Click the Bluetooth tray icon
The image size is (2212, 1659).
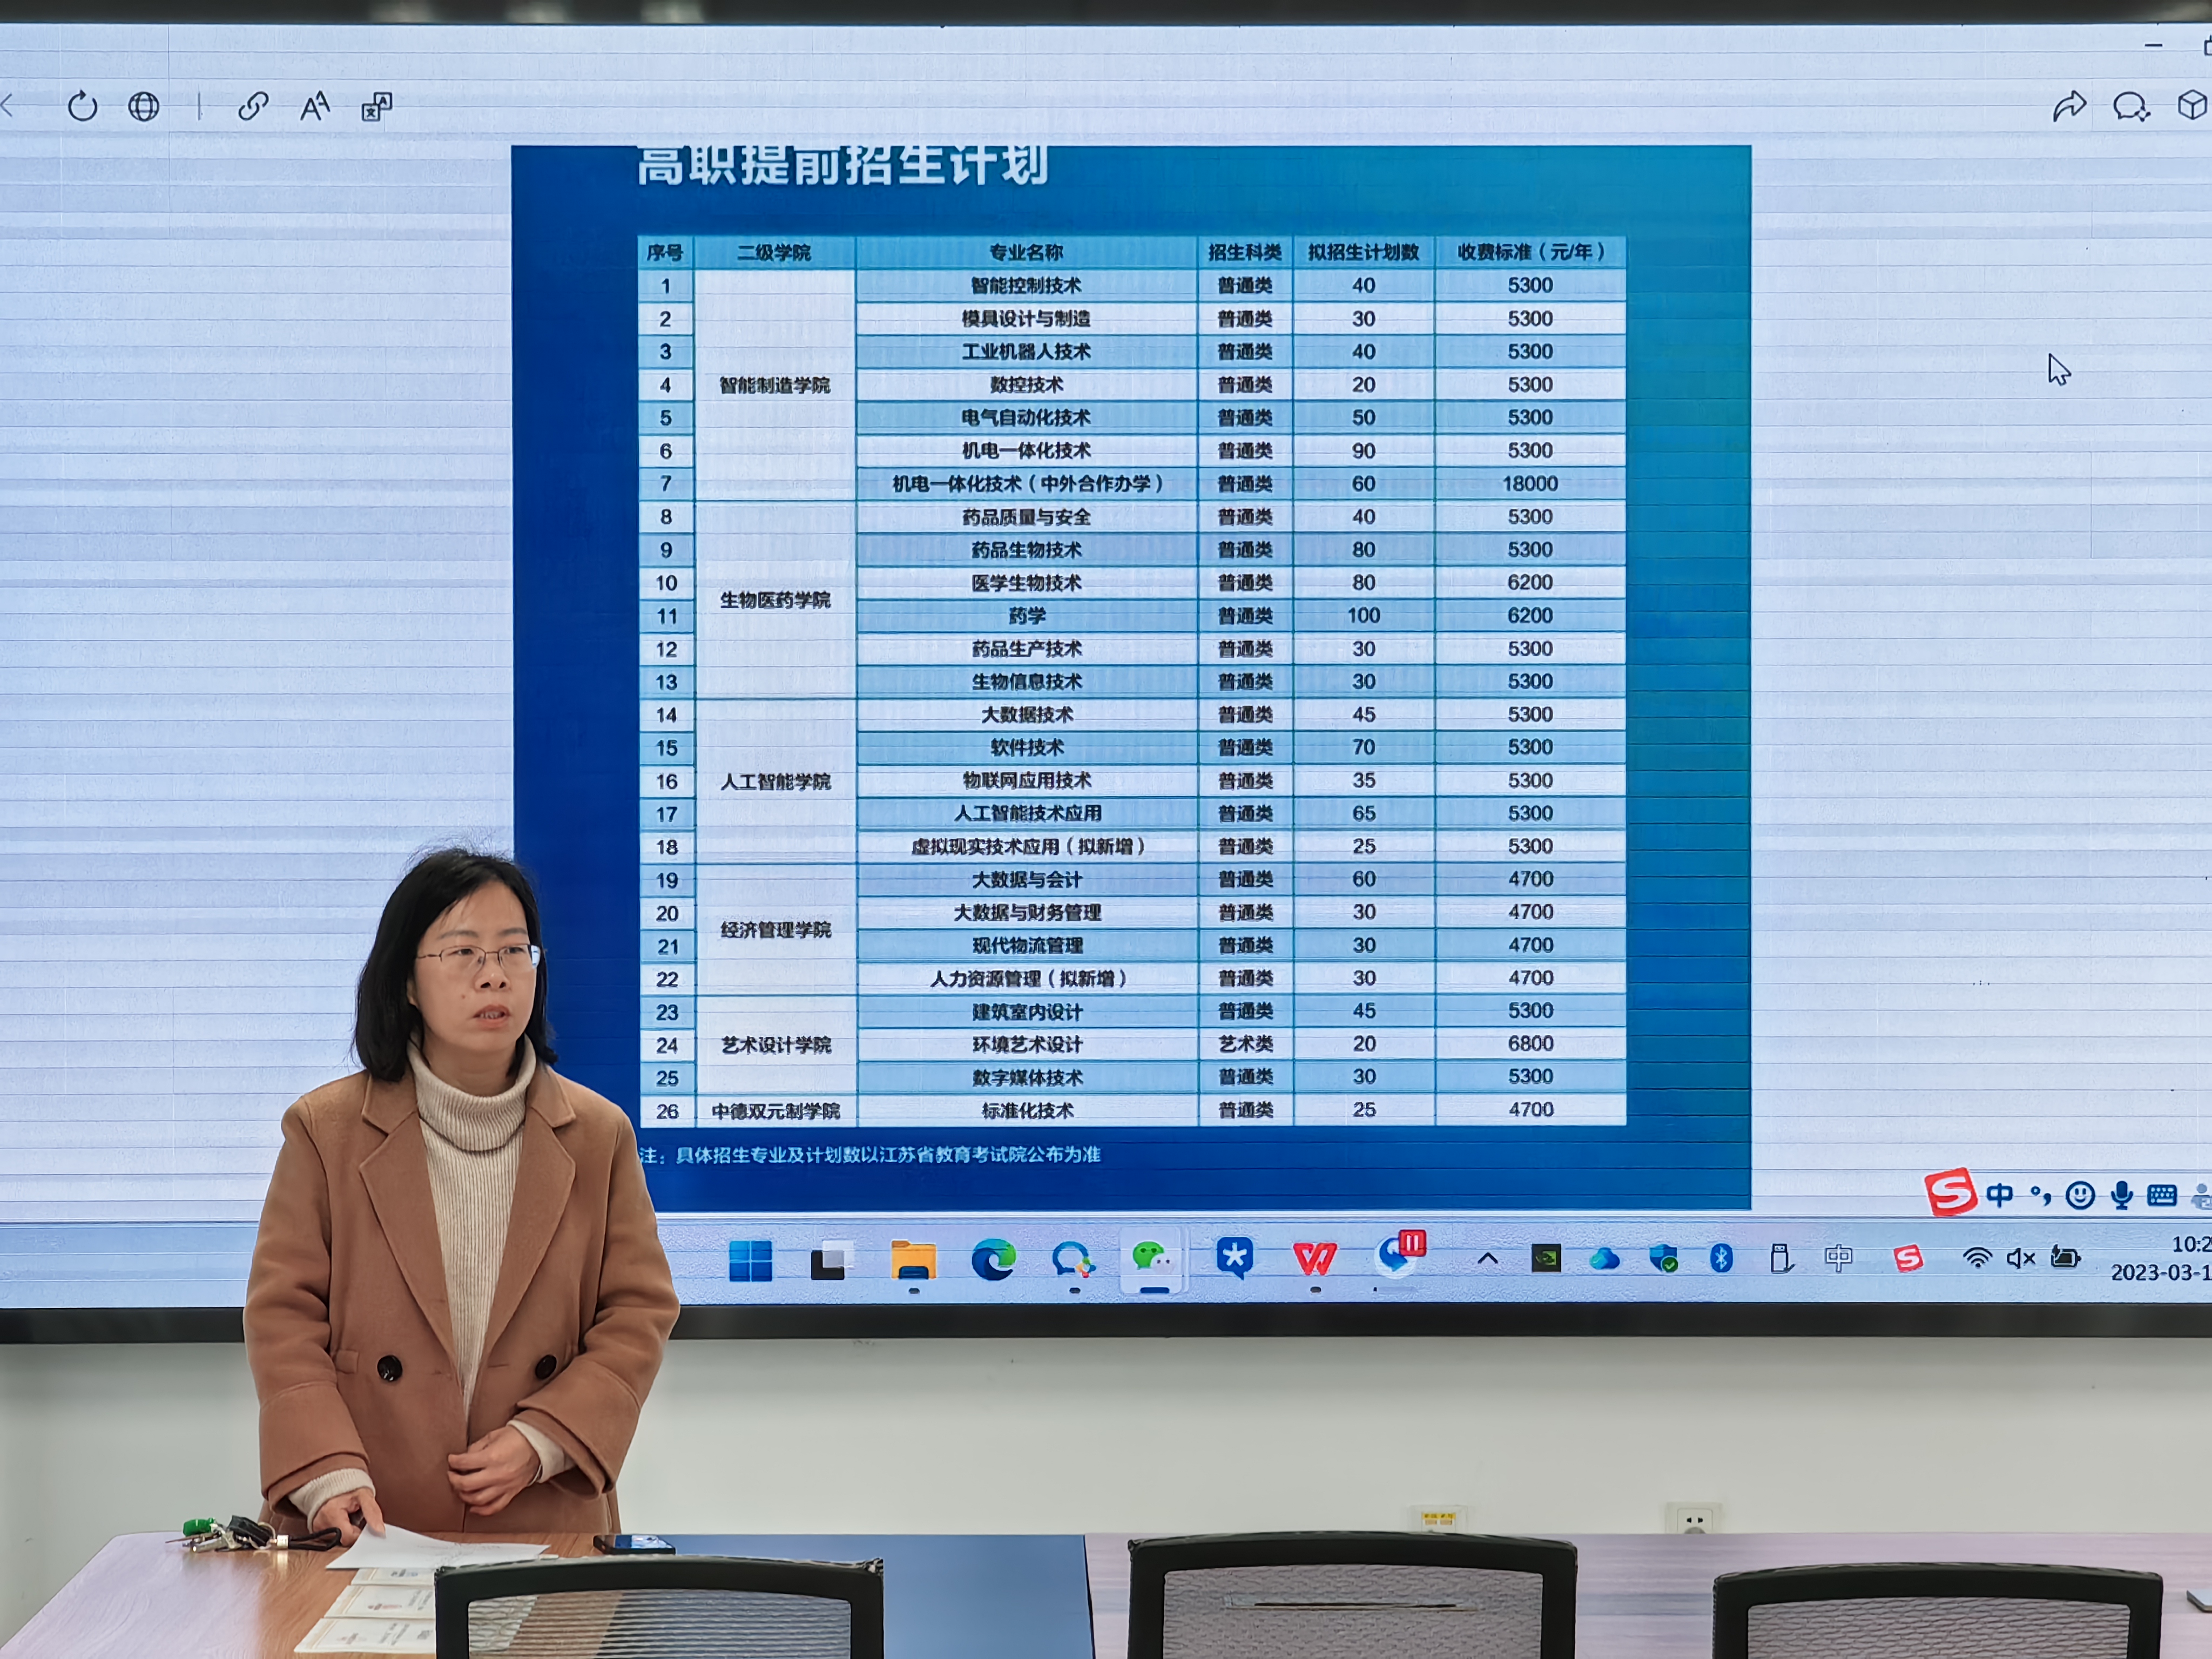tap(1721, 1258)
